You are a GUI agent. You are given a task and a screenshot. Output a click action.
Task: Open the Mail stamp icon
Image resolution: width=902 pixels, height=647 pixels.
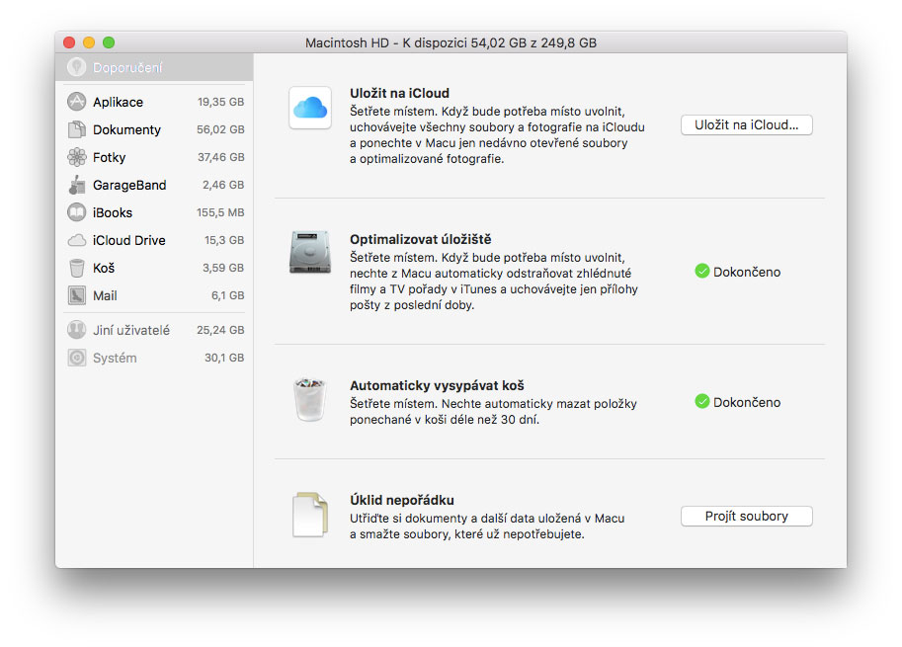pos(76,295)
